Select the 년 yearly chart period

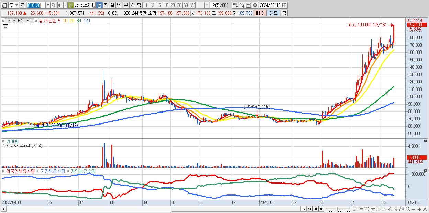coord(119,5)
